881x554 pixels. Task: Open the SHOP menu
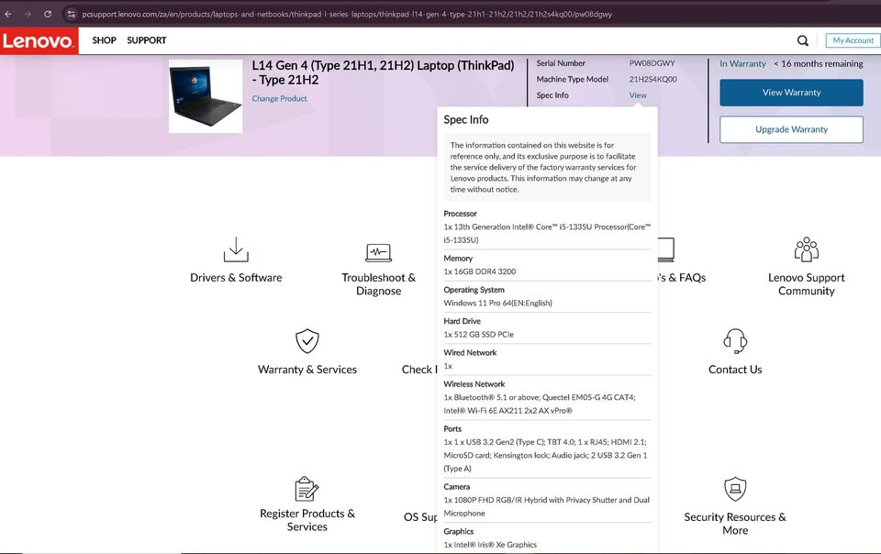pos(104,40)
